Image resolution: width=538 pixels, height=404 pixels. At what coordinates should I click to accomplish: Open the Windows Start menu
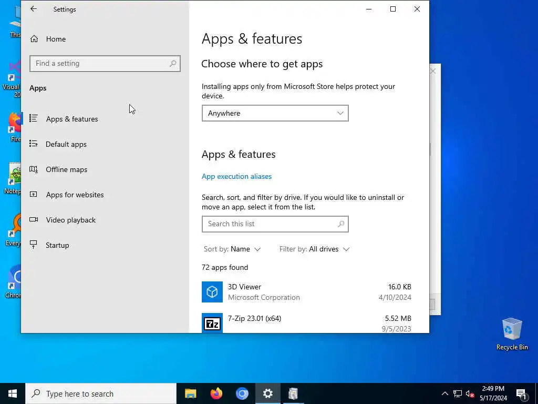click(x=13, y=393)
